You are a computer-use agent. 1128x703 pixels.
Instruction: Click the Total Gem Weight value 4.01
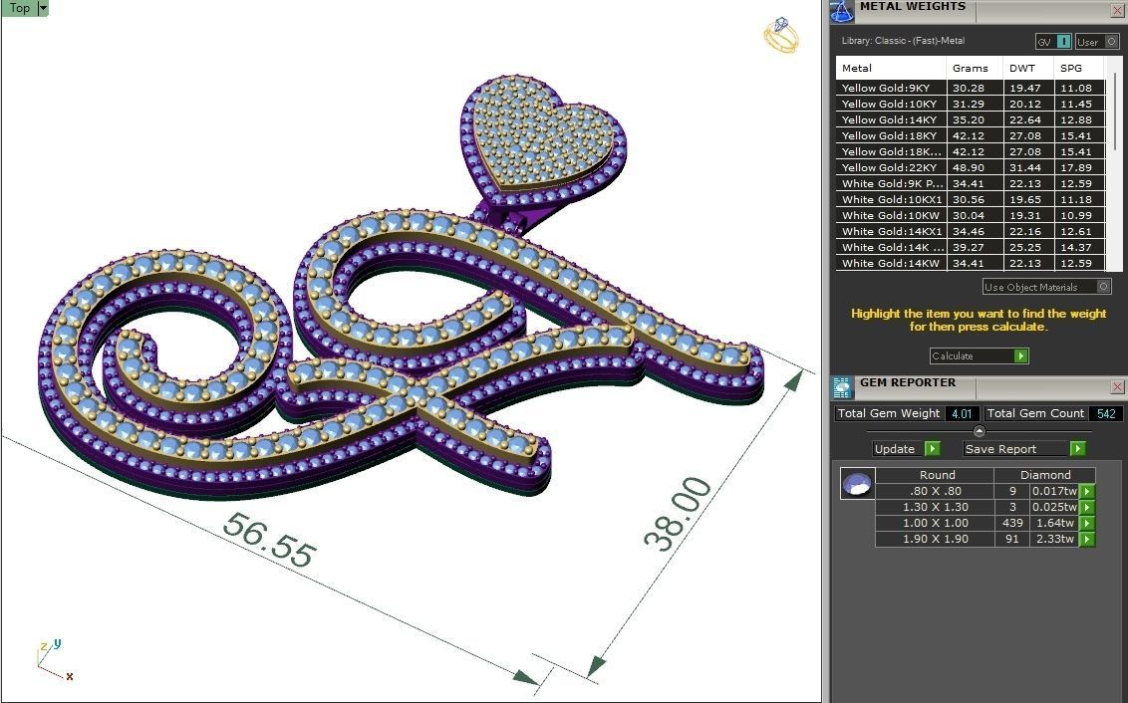962,414
